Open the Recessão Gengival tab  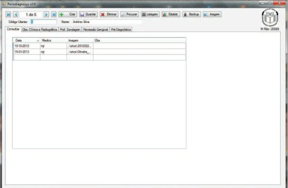point(96,29)
